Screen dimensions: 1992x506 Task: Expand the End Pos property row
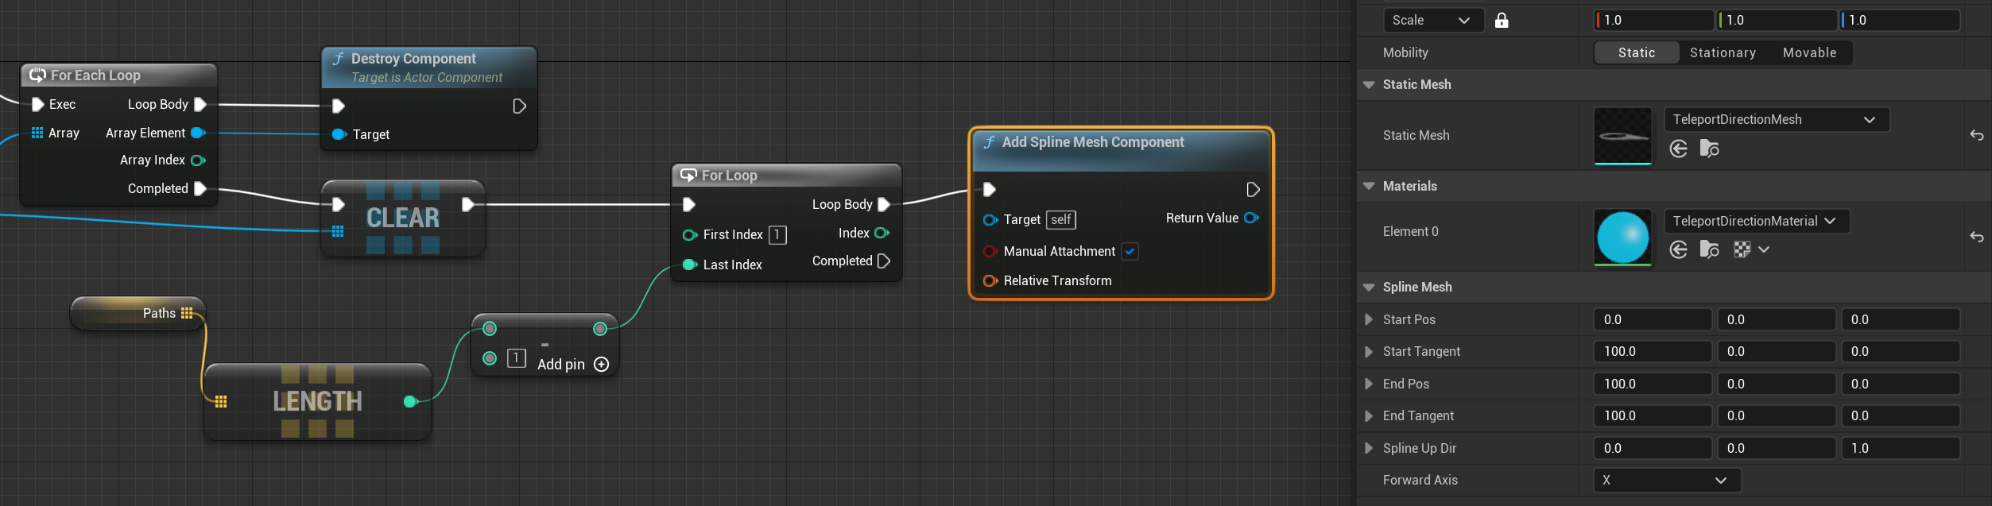(x=1368, y=384)
